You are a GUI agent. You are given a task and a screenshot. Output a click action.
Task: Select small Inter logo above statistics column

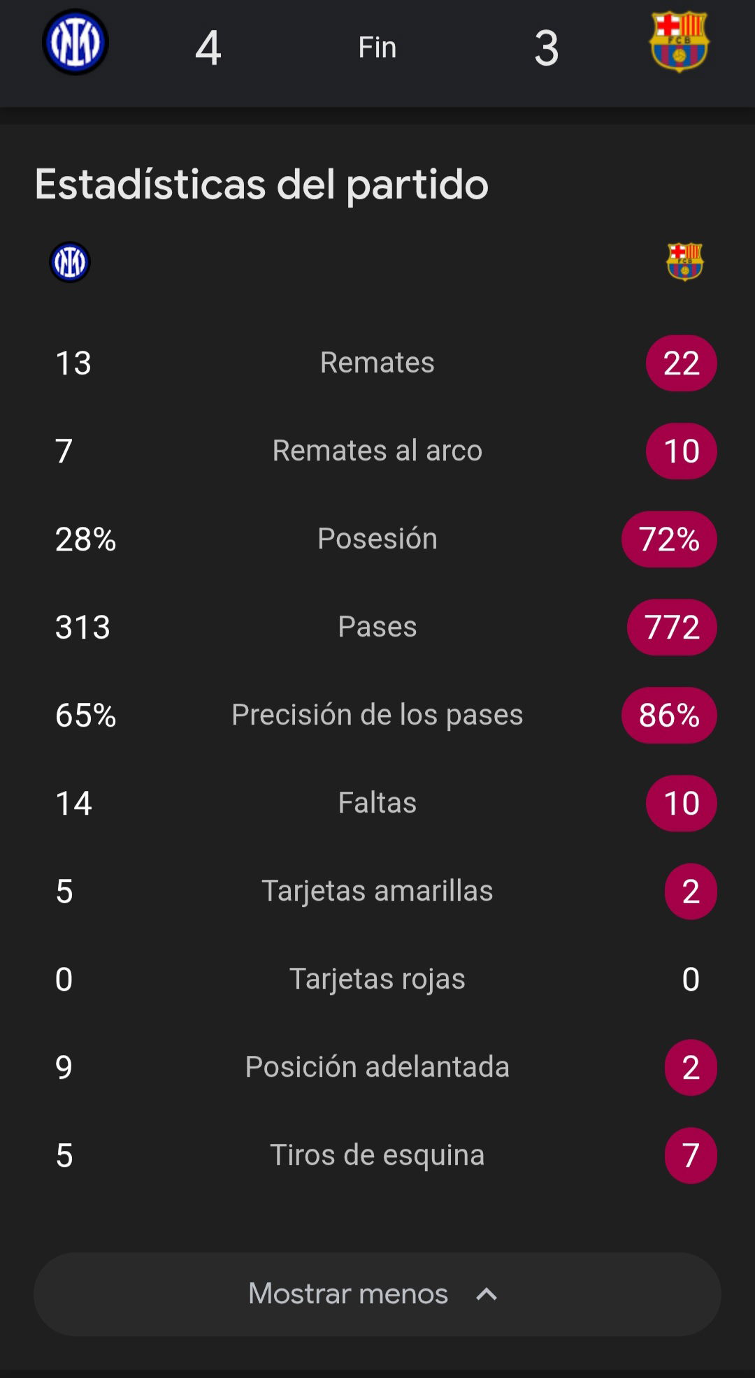click(70, 262)
